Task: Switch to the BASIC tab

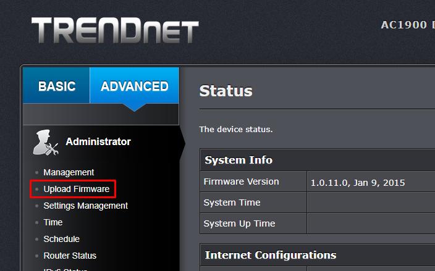Action: tap(57, 85)
